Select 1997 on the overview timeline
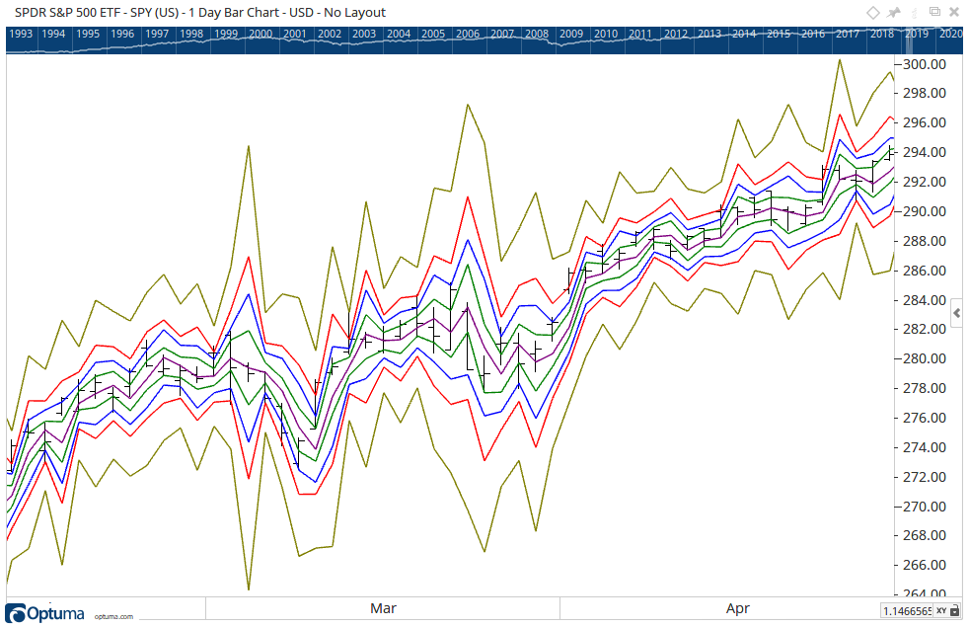The height and width of the screenshot is (627, 969). coord(157,34)
